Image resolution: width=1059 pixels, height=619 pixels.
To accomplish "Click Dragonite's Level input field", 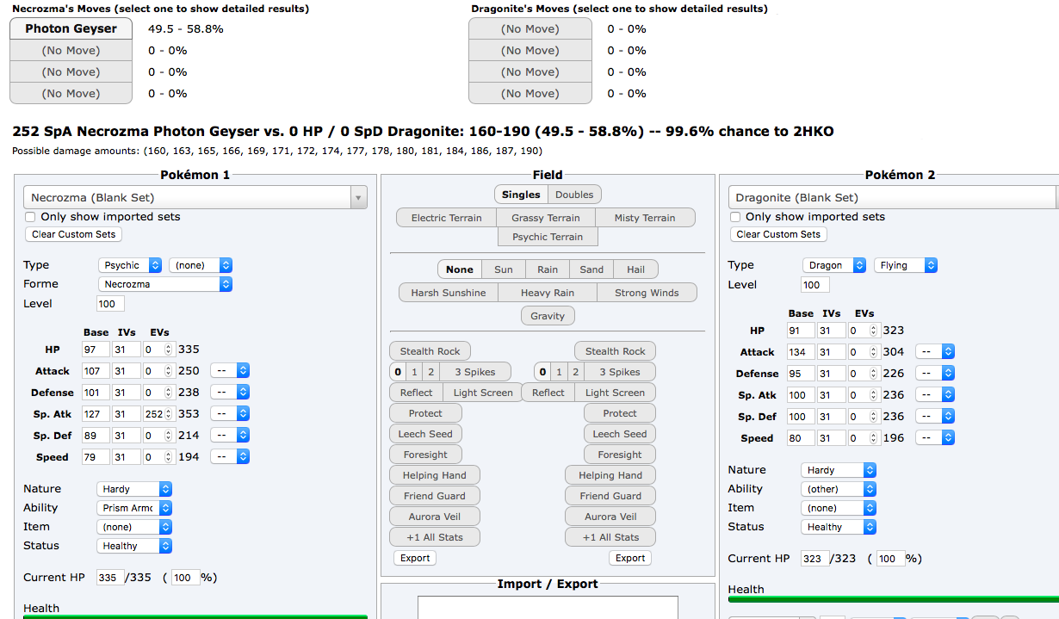I will pos(814,285).
